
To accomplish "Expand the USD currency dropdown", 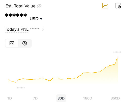I will pyautogui.click(x=41, y=19).
